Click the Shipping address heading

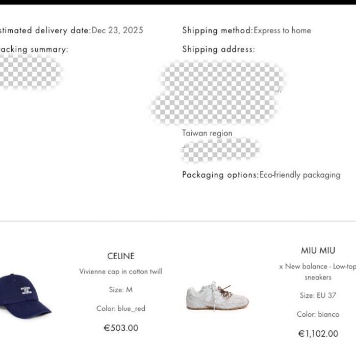(218, 49)
